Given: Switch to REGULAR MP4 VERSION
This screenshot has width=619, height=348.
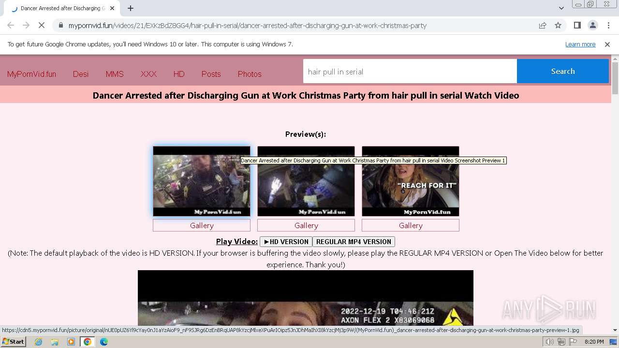Looking at the screenshot, I should pyautogui.click(x=354, y=242).
